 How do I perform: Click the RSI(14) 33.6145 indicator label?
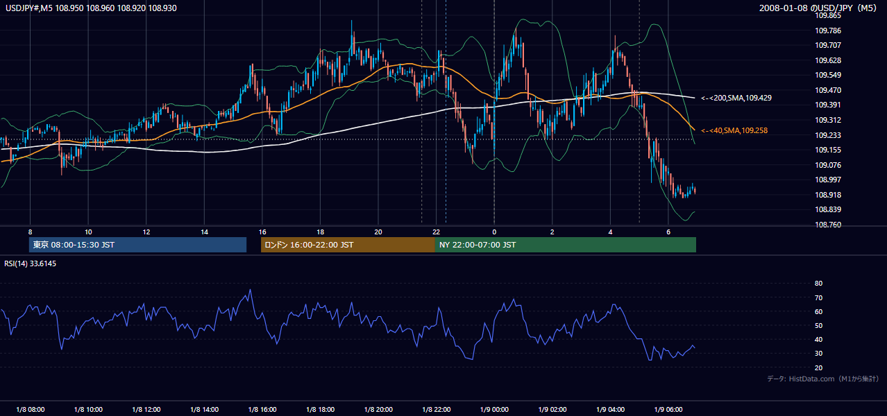(x=31, y=263)
